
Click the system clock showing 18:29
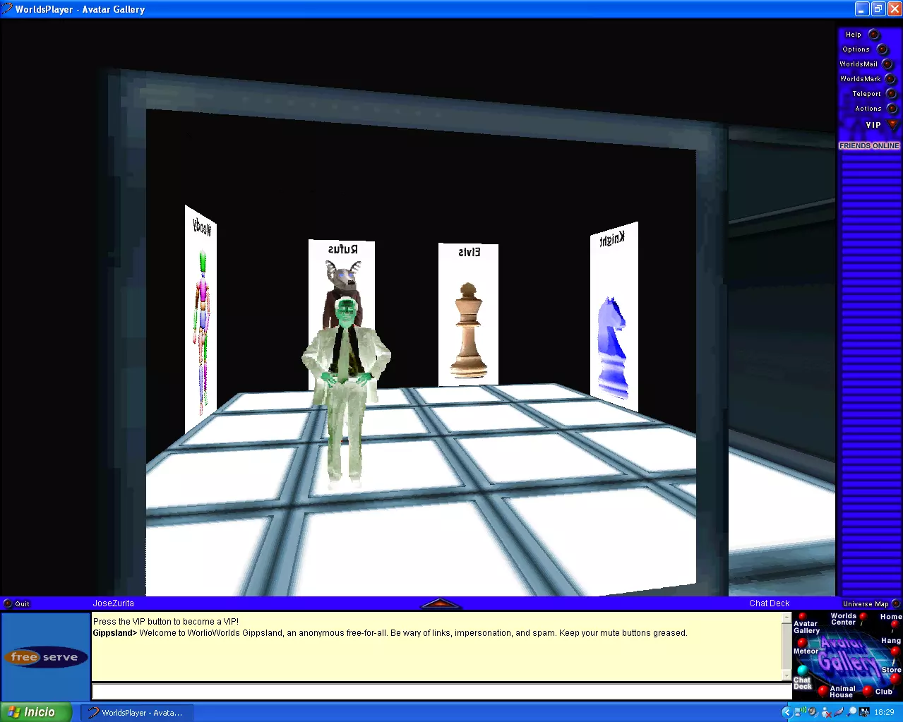pyautogui.click(x=884, y=713)
